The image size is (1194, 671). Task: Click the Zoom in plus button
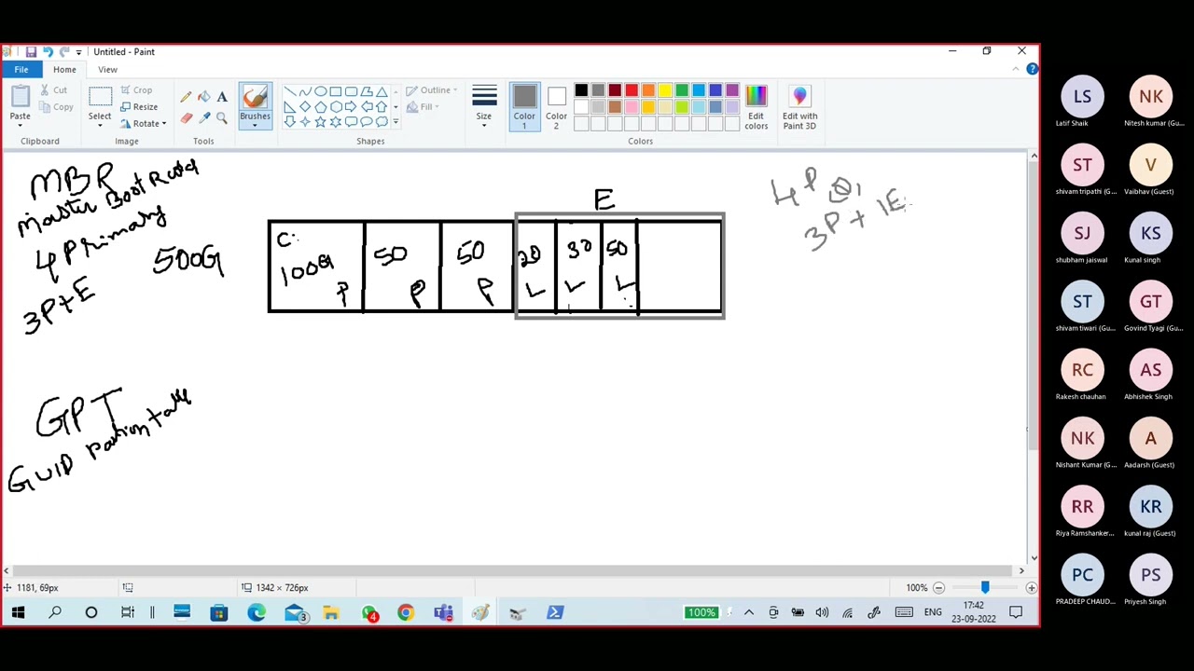click(x=1031, y=588)
